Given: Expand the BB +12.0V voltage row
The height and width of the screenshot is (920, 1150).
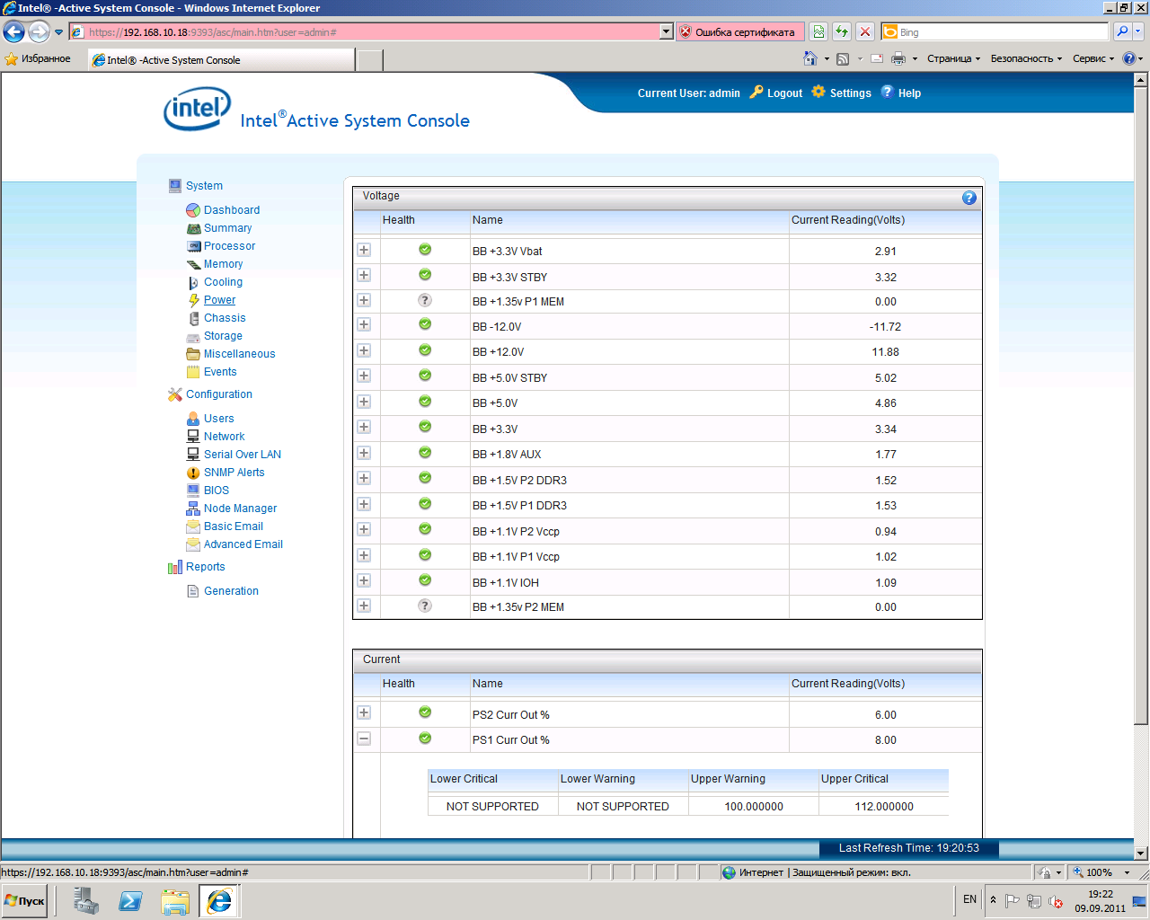Looking at the screenshot, I should 364,351.
